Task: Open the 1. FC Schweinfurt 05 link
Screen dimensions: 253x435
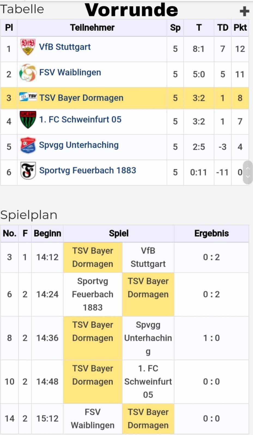Action: [x=80, y=119]
